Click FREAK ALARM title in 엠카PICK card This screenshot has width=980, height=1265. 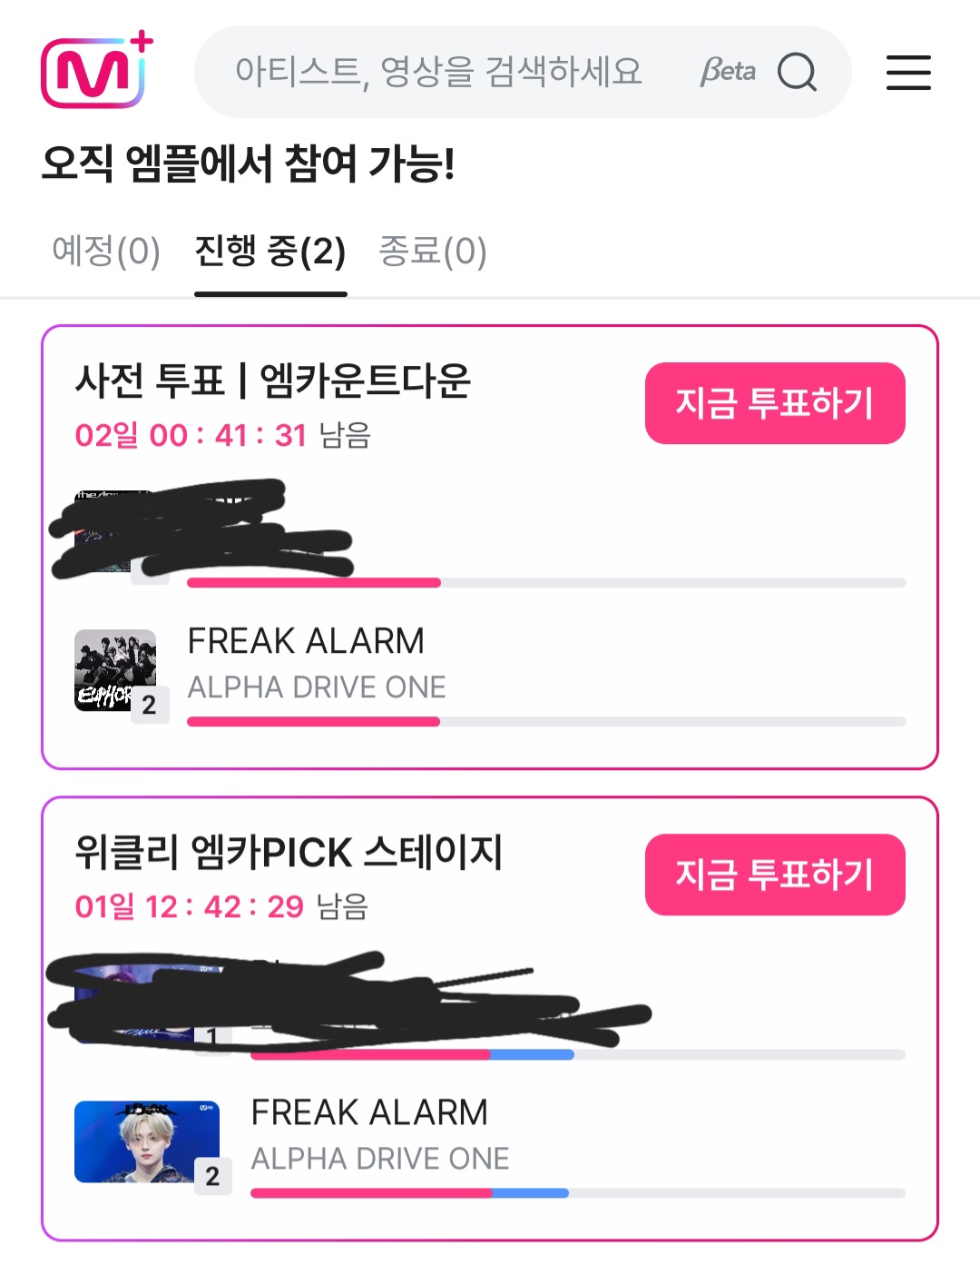[x=369, y=1112]
